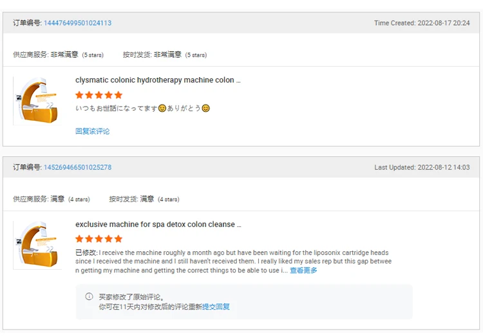
Task: Click Last Updated 2022-08-12 timestamp
Action: [x=422, y=168]
